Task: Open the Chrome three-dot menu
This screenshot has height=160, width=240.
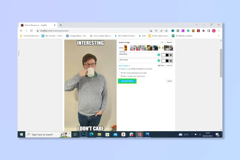Action: [219, 31]
